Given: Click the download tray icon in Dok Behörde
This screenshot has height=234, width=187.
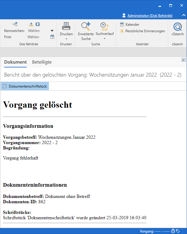Looking at the screenshot, I should 32,24.
